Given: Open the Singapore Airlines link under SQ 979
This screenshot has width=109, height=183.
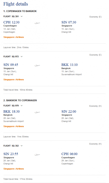Looking at the screenshot, I should (14, 126).
